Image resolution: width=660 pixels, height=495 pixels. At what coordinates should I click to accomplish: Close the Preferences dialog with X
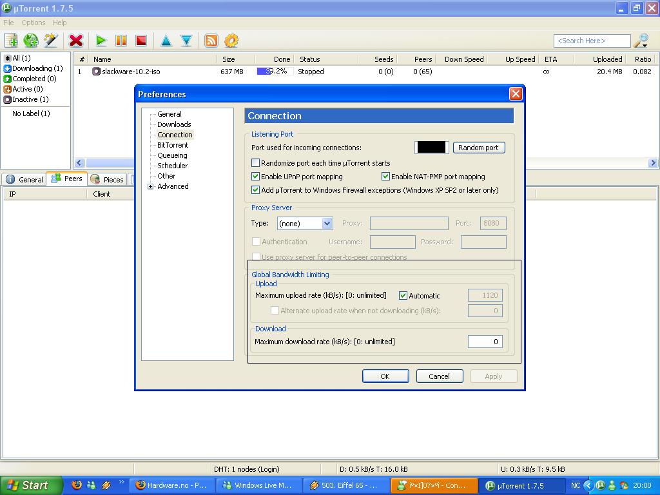click(x=516, y=94)
